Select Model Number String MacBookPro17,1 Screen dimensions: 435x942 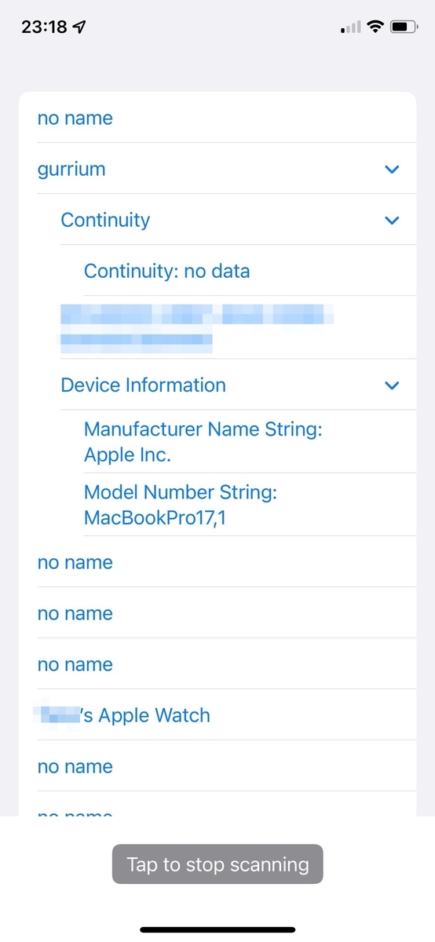point(250,505)
